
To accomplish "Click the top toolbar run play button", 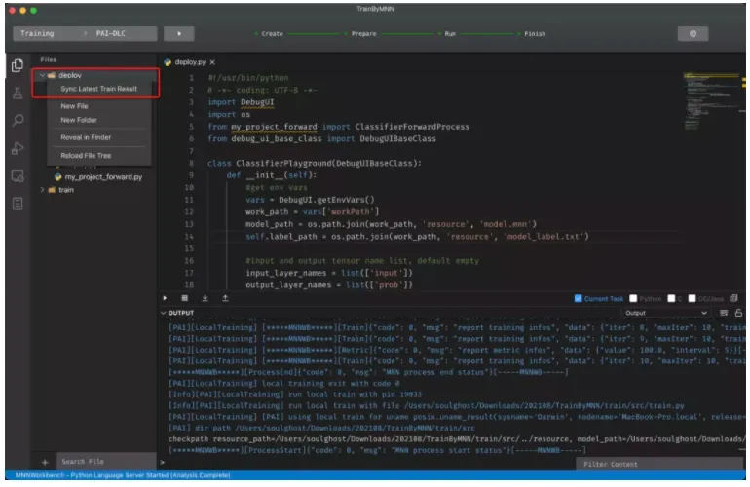I will [x=179, y=33].
